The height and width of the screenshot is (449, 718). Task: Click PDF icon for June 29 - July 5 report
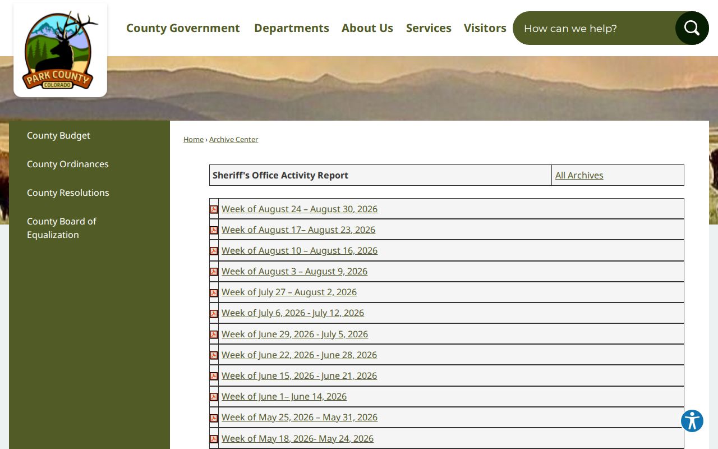point(214,335)
